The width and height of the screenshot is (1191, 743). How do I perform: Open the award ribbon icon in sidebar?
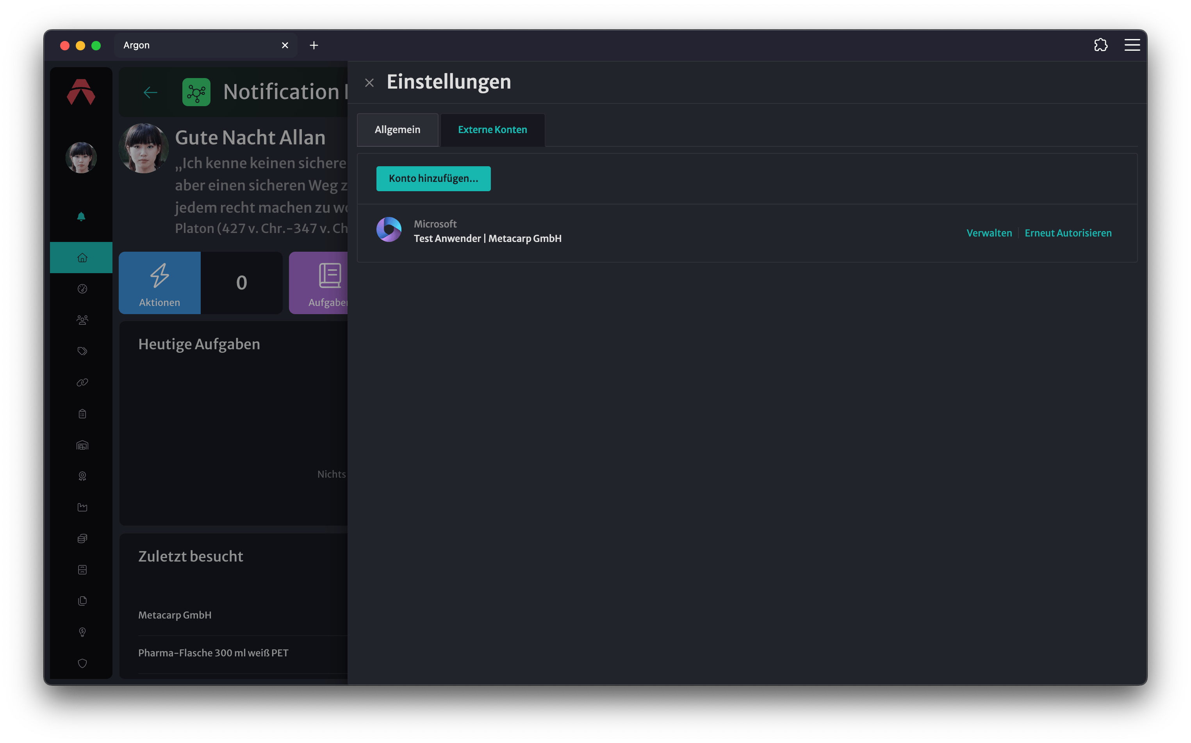coord(82,476)
